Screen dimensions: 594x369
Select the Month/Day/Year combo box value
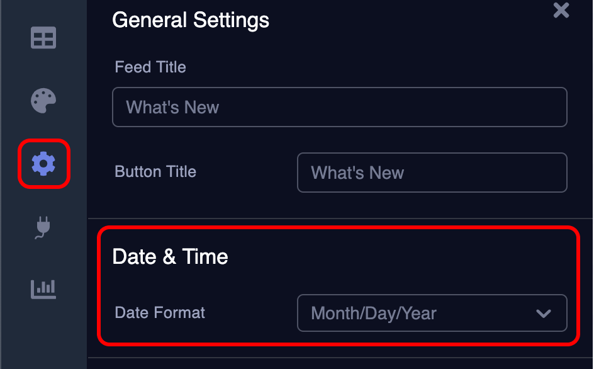pyautogui.click(x=374, y=313)
